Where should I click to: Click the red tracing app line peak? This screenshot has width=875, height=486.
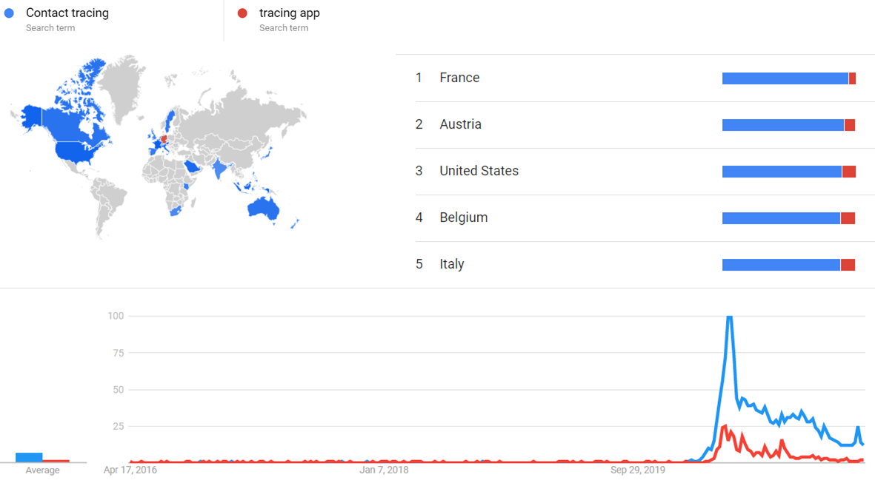[725, 426]
